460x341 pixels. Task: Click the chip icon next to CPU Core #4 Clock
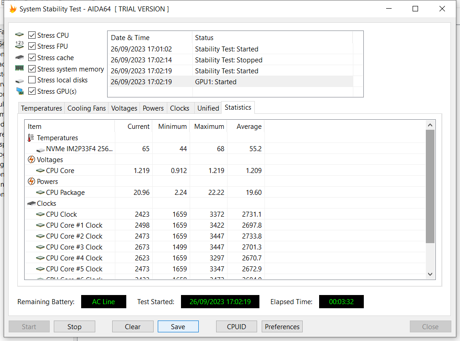[40, 258]
